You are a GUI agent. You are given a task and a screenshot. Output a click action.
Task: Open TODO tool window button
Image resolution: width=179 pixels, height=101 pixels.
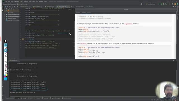pyautogui.click(x=30, y=98)
